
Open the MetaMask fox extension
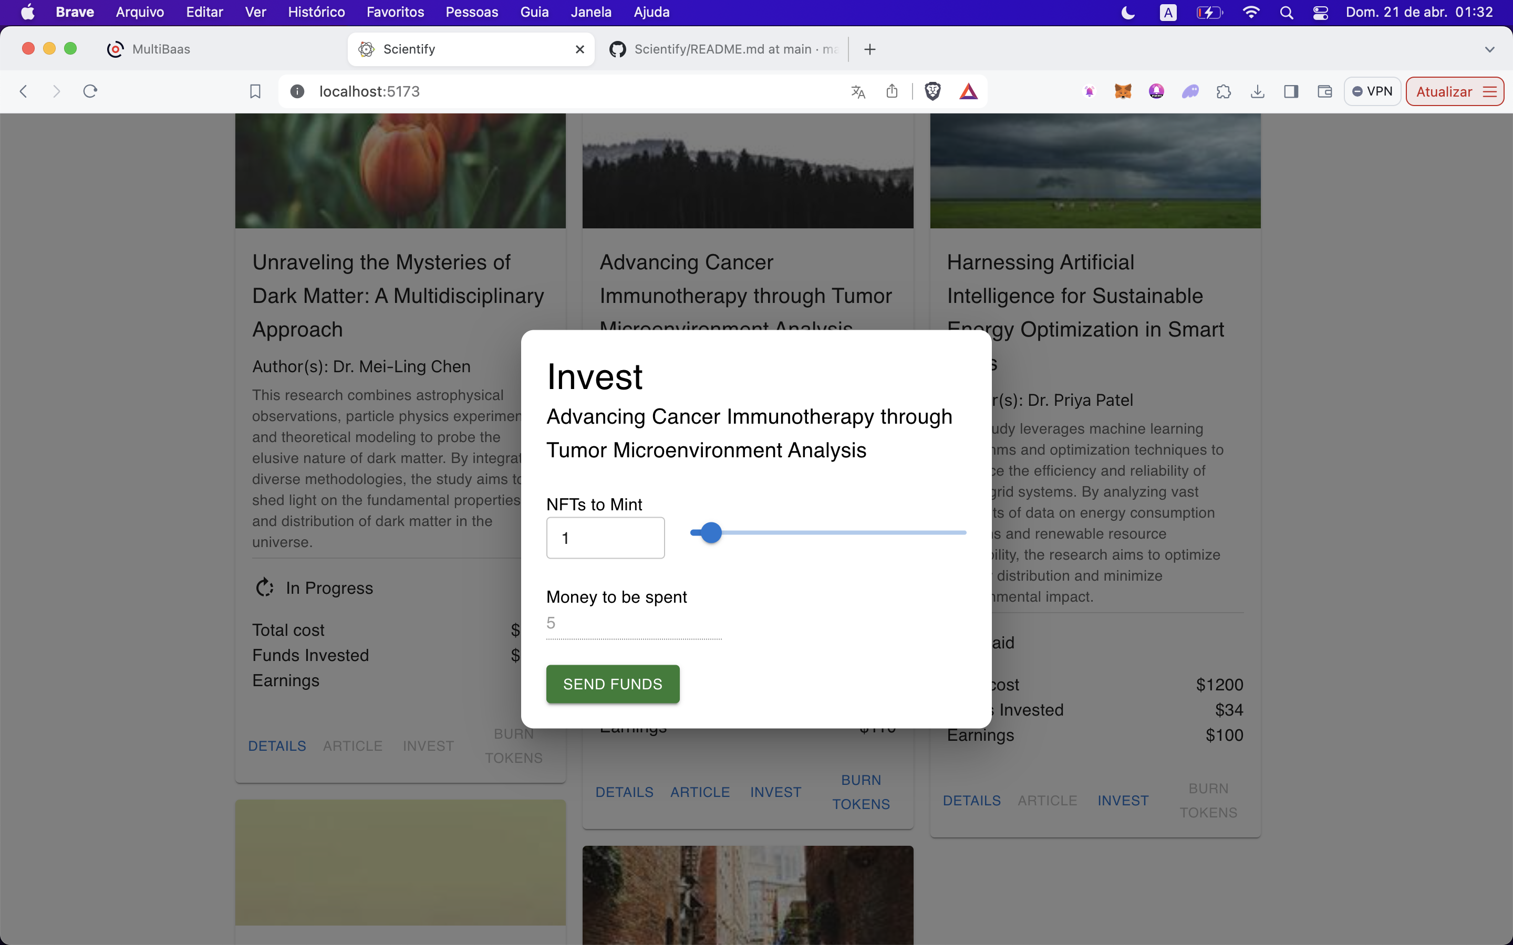pos(1123,91)
